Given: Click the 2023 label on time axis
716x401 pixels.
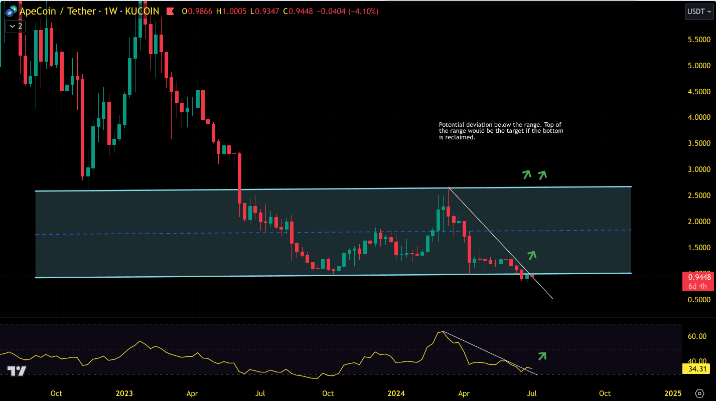Looking at the screenshot, I should coord(124,393).
